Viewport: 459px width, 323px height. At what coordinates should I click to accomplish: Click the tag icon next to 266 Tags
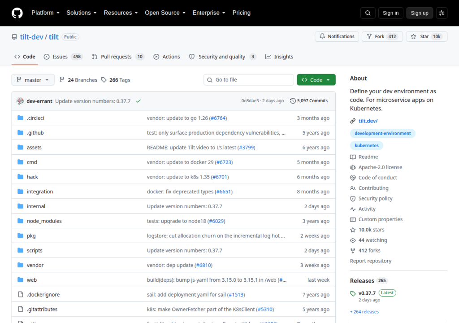tap(104, 80)
